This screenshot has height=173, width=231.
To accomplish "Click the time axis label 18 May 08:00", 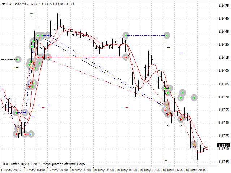I will pyautogui.click(x=127, y=170).
